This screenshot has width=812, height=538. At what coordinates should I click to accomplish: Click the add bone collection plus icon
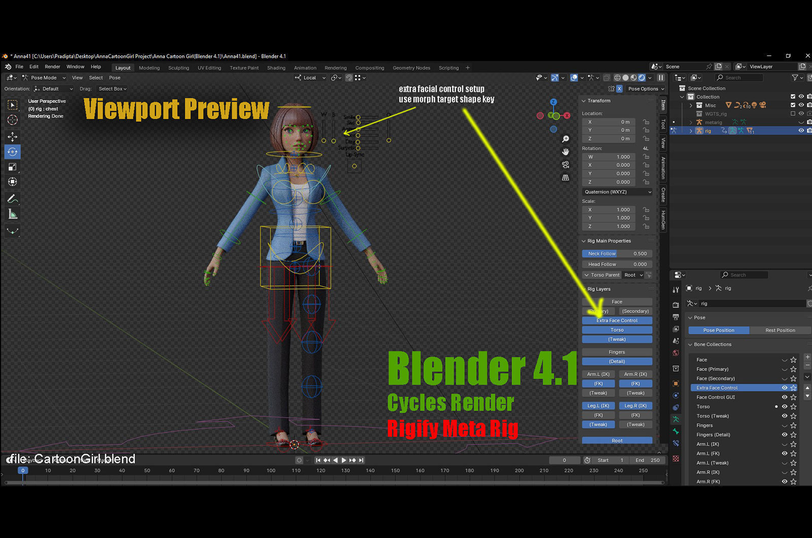tap(807, 357)
